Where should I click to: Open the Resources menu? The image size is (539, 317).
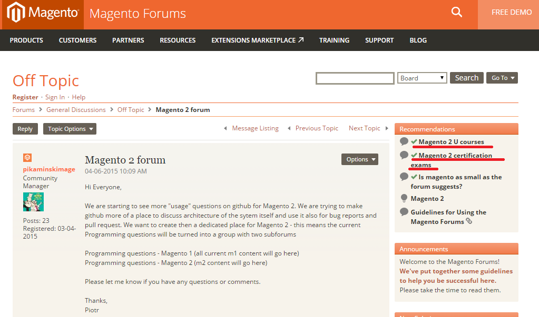point(178,40)
